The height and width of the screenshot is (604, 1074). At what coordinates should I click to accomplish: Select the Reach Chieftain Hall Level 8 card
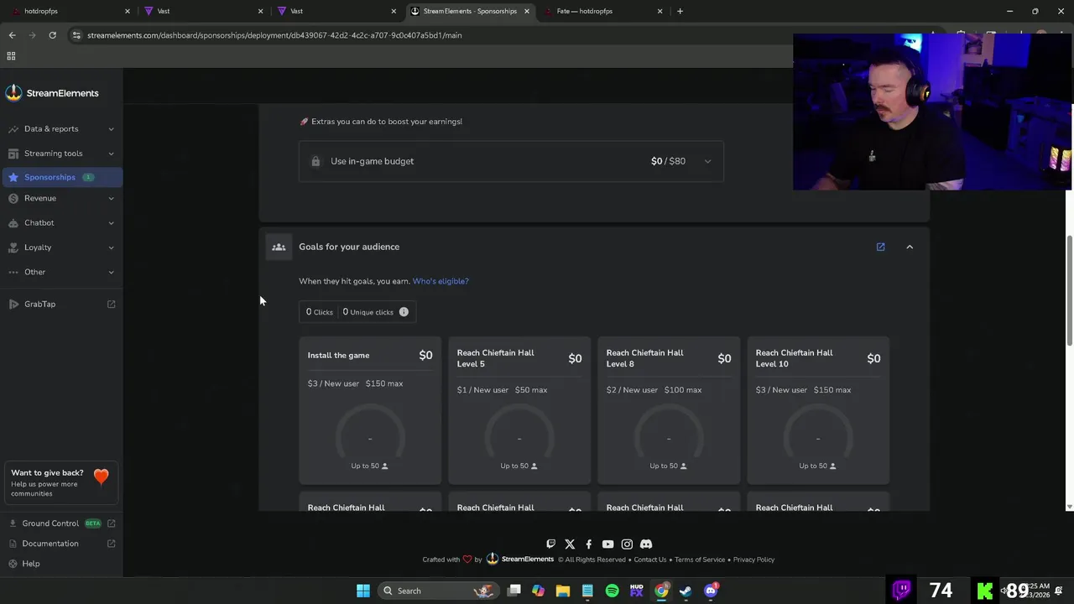(669, 410)
